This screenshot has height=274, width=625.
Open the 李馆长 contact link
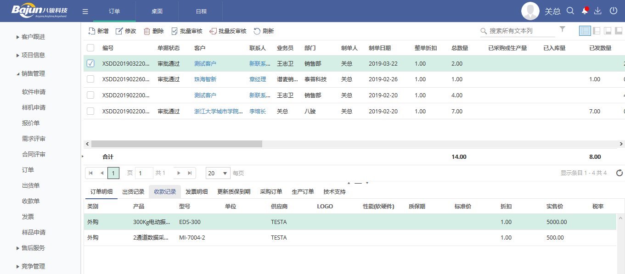click(x=257, y=111)
